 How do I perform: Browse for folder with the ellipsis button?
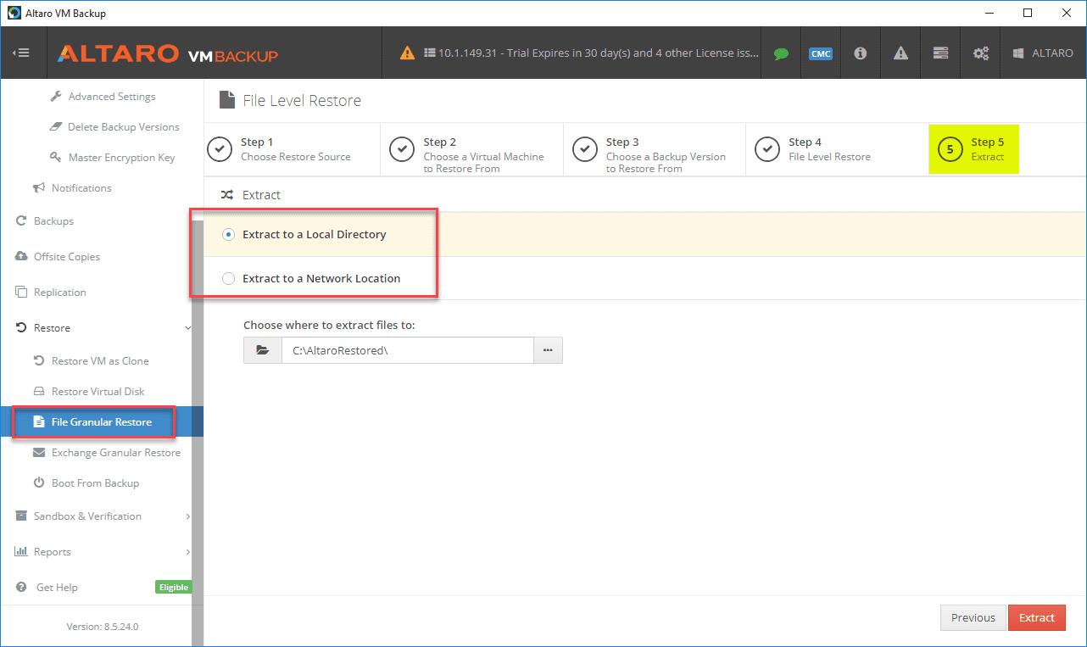[548, 350]
